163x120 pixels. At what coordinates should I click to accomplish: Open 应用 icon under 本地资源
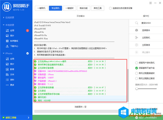click(x=7, y=30)
